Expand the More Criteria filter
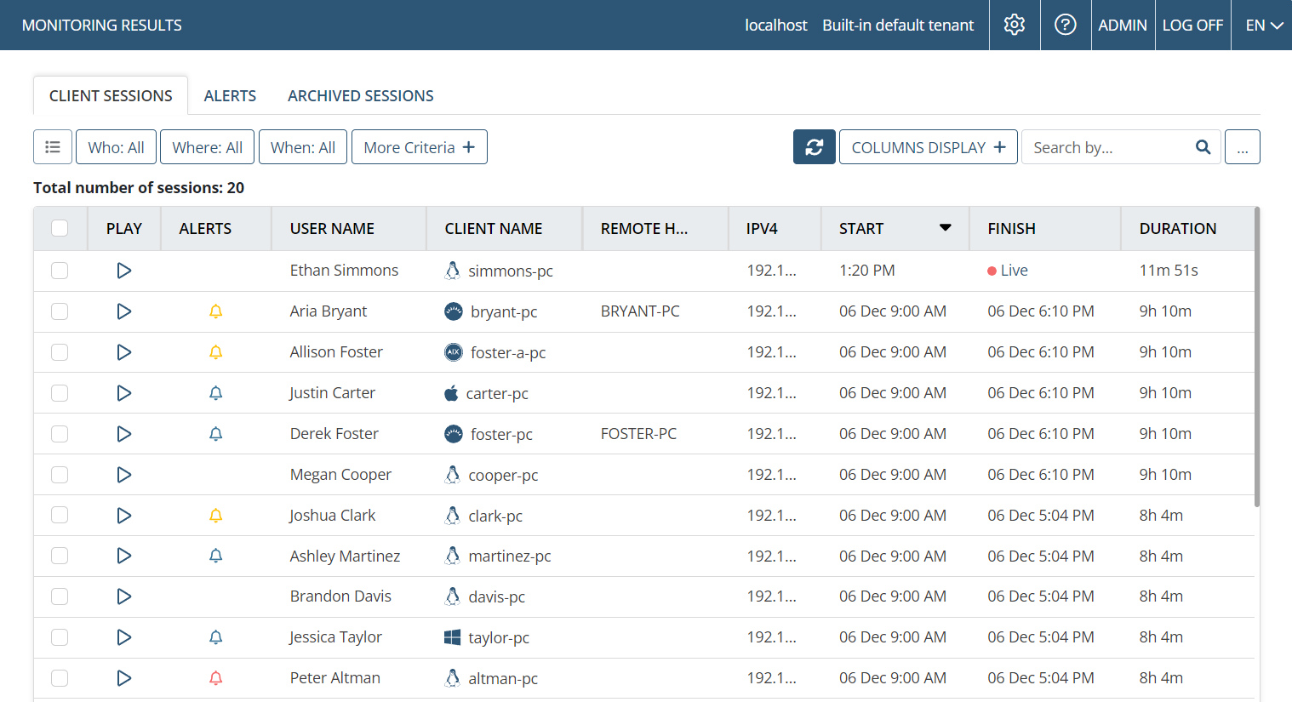1292x702 pixels. [x=419, y=147]
